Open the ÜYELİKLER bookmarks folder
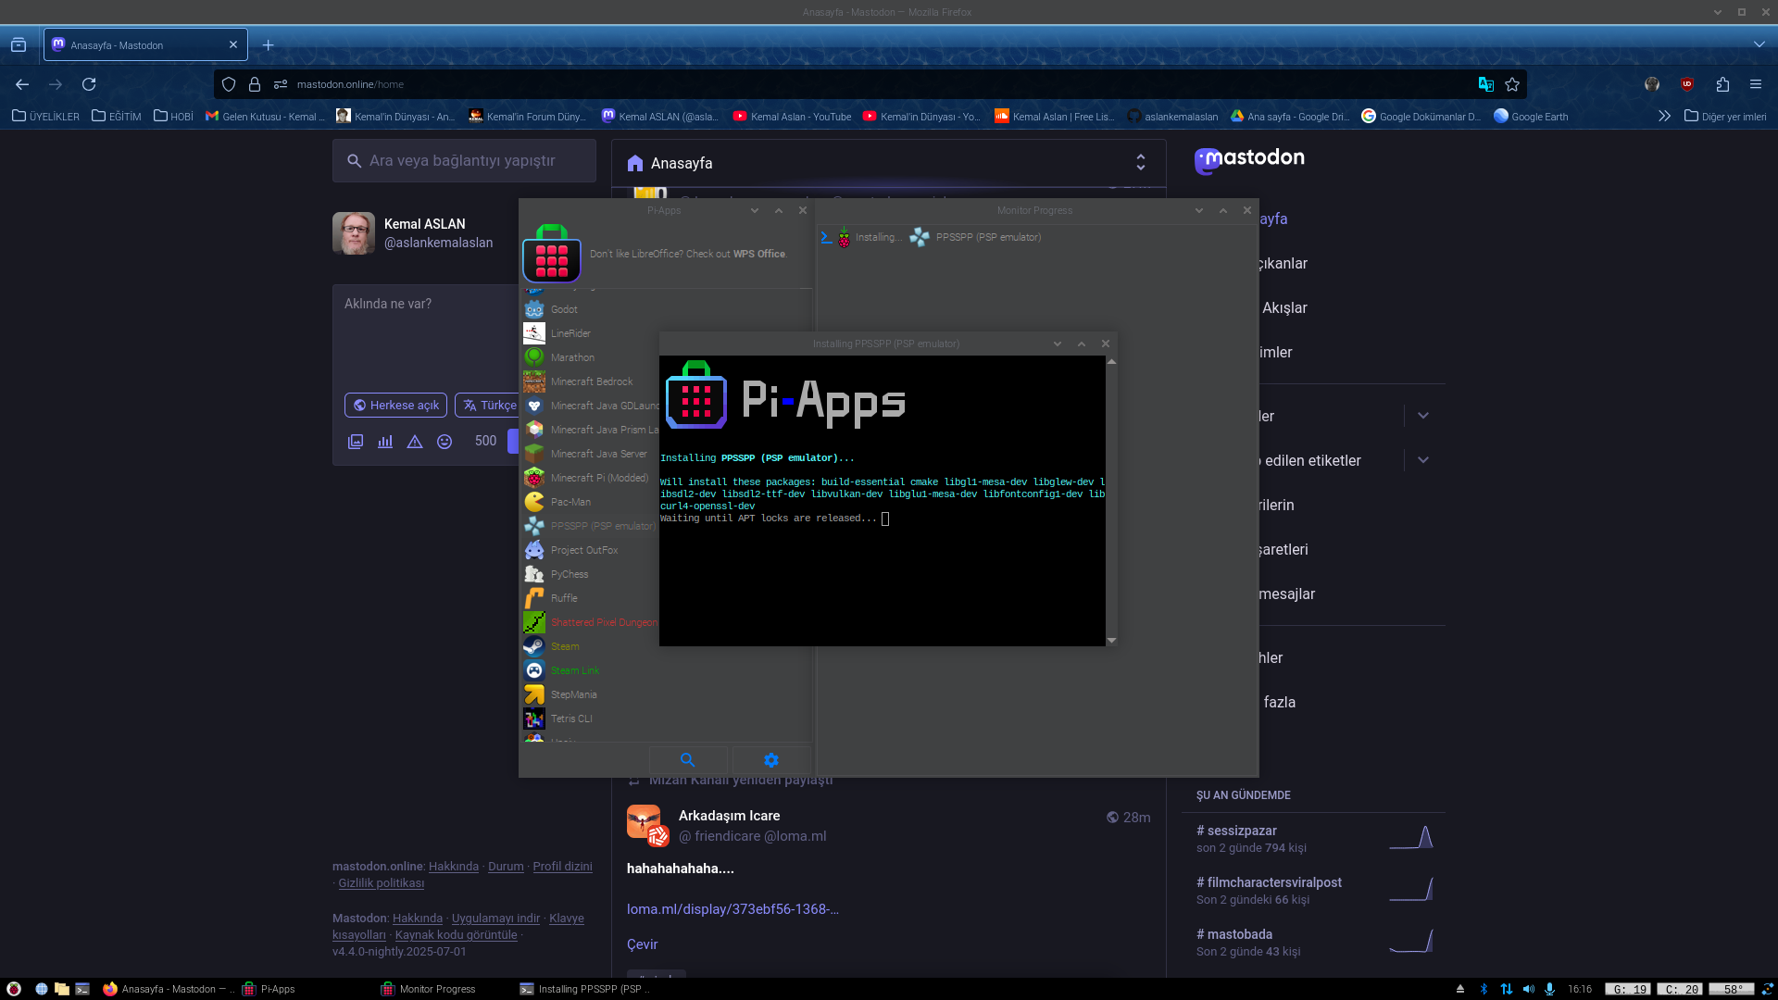This screenshot has height=1000, width=1778. (46, 117)
